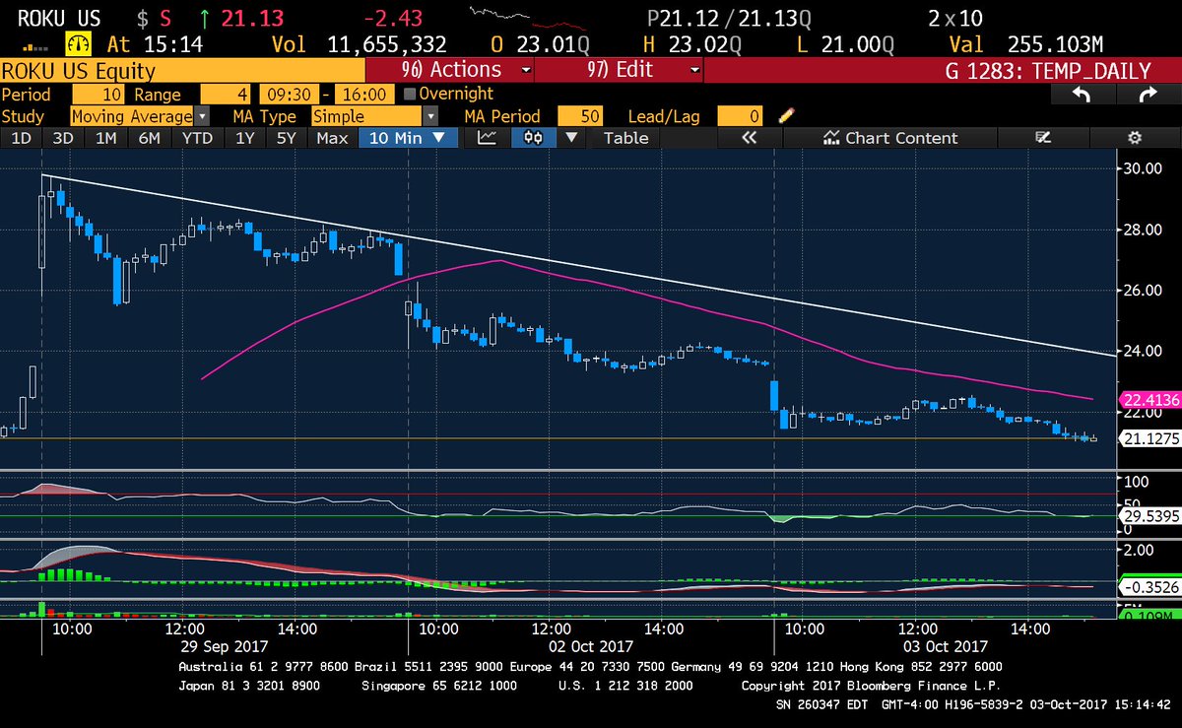The height and width of the screenshot is (728, 1182).
Task: Click the redo arrow icon
Action: (x=1148, y=94)
